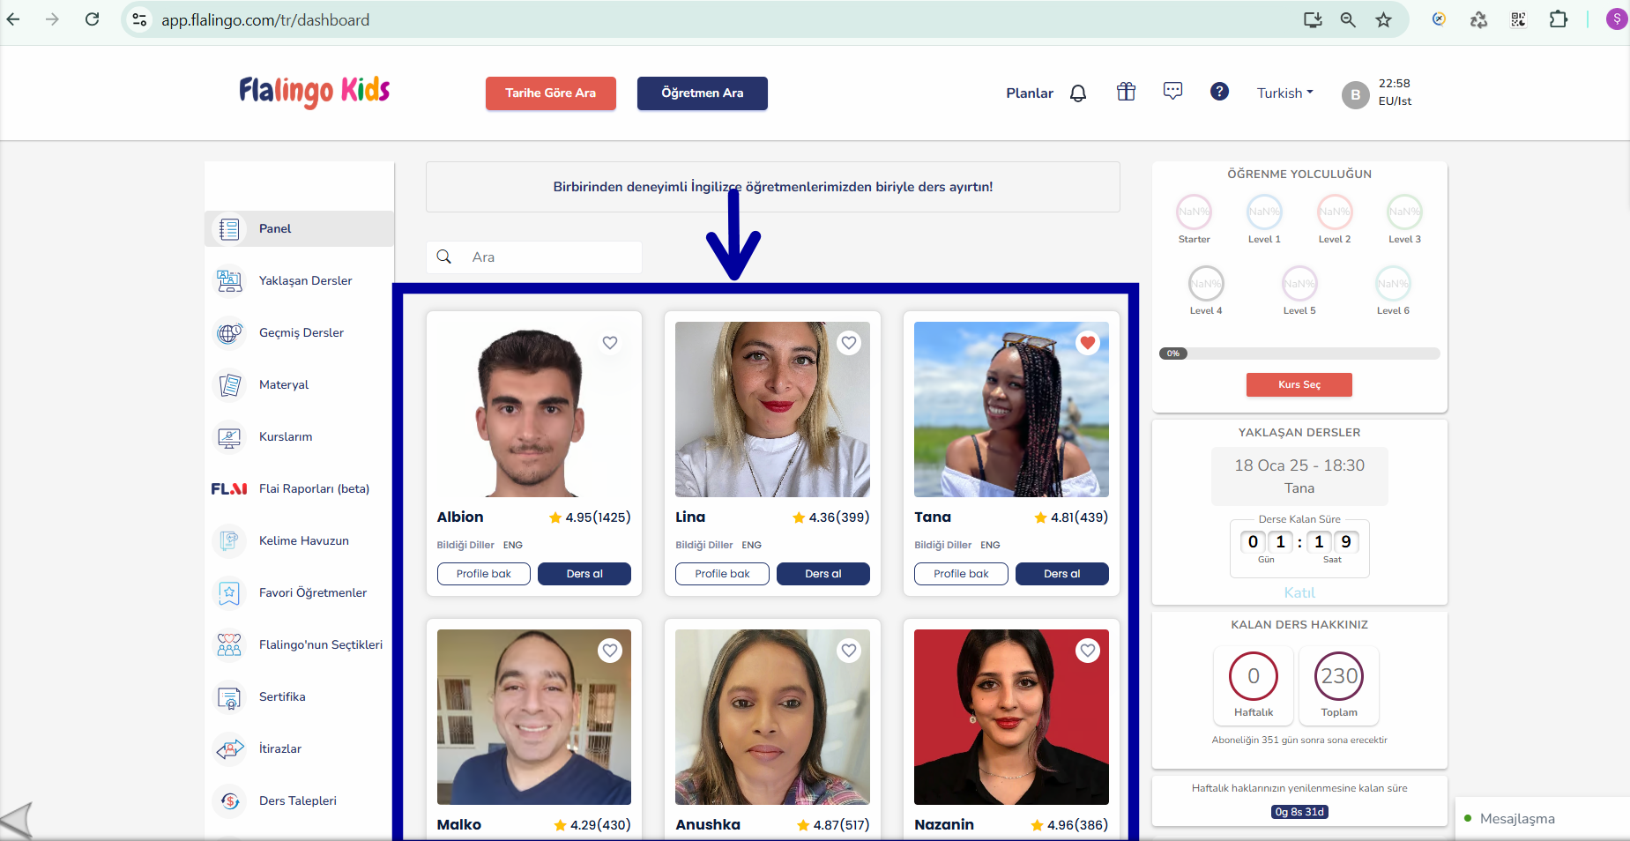Image resolution: width=1630 pixels, height=841 pixels.
Task: Click the Kurs Seç button
Action: 1299,384
